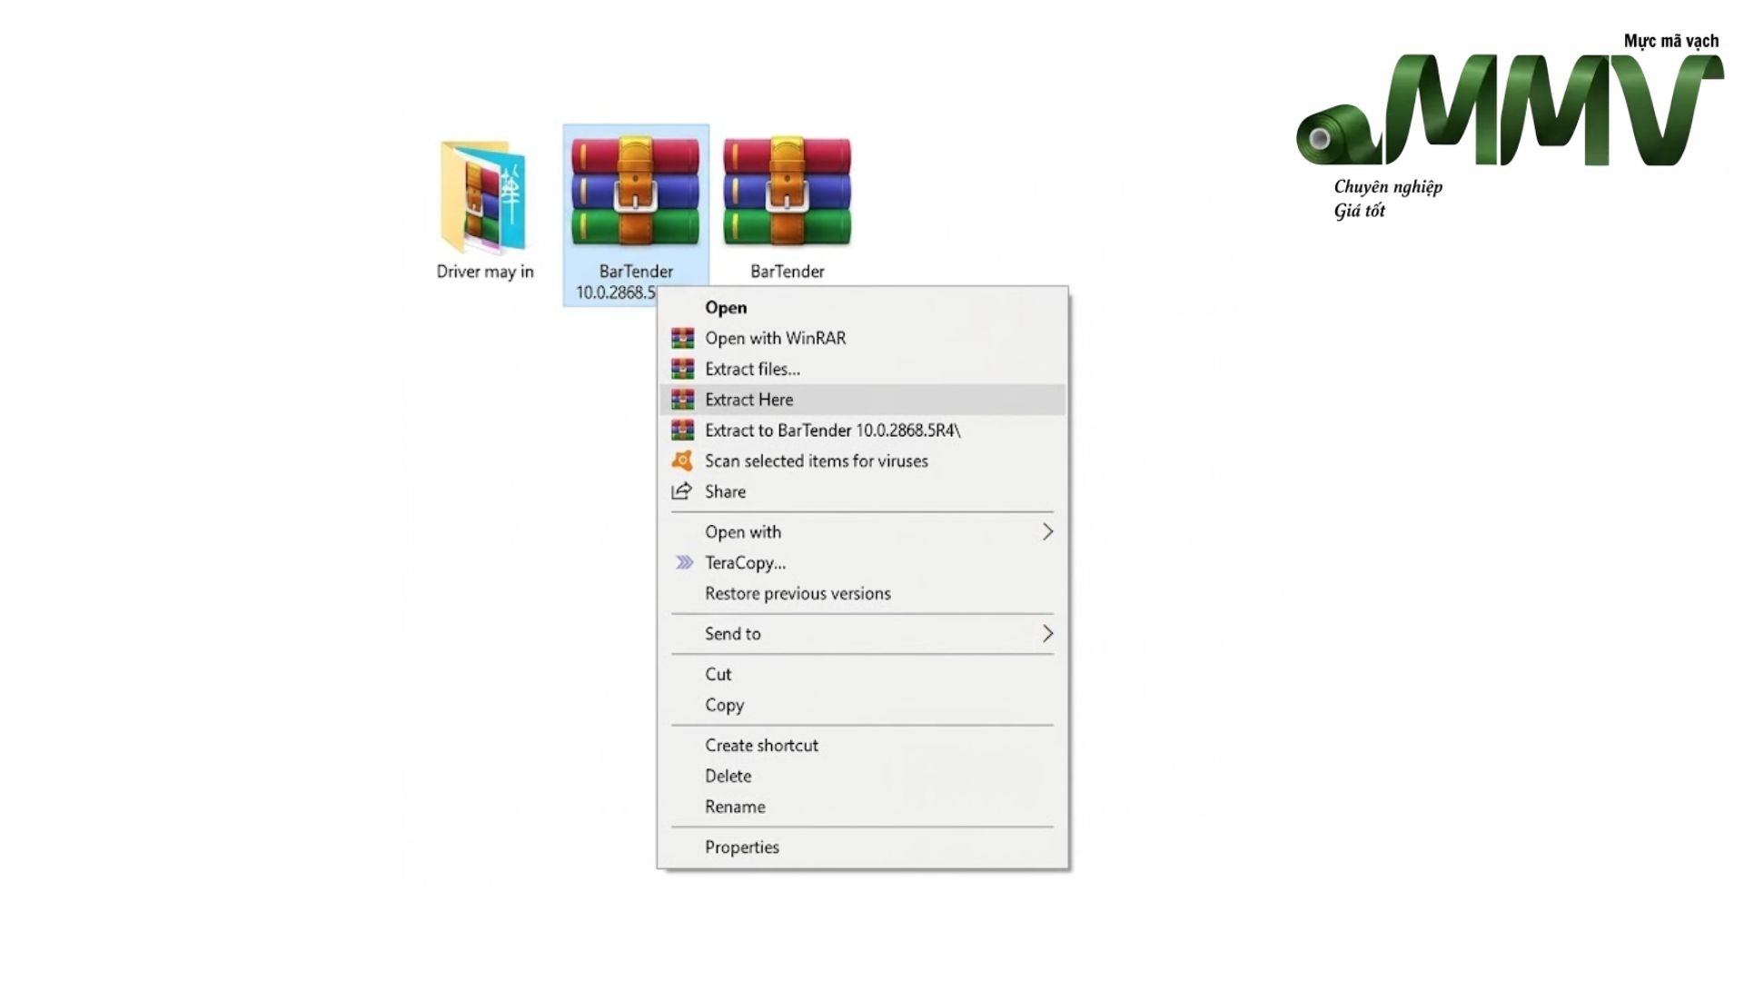Choose Restore previous versions
The image size is (1744, 981).
(x=862, y=594)
